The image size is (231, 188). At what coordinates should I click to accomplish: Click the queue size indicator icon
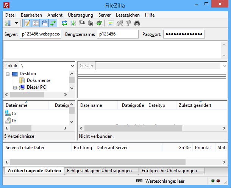(139, 181)
